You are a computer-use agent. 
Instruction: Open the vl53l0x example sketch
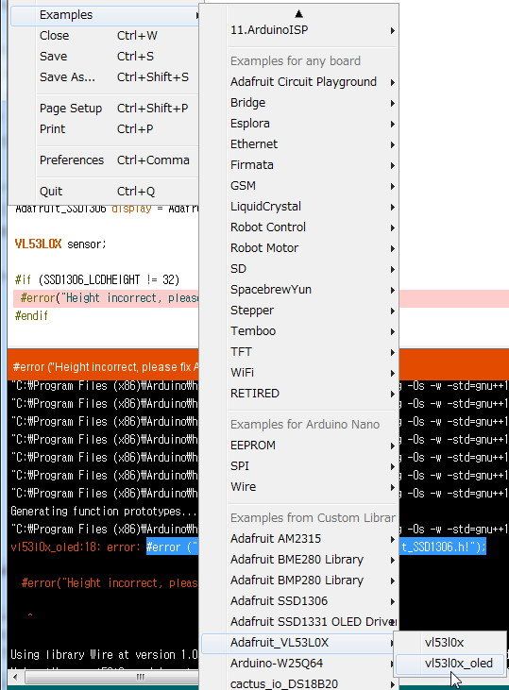450,643
